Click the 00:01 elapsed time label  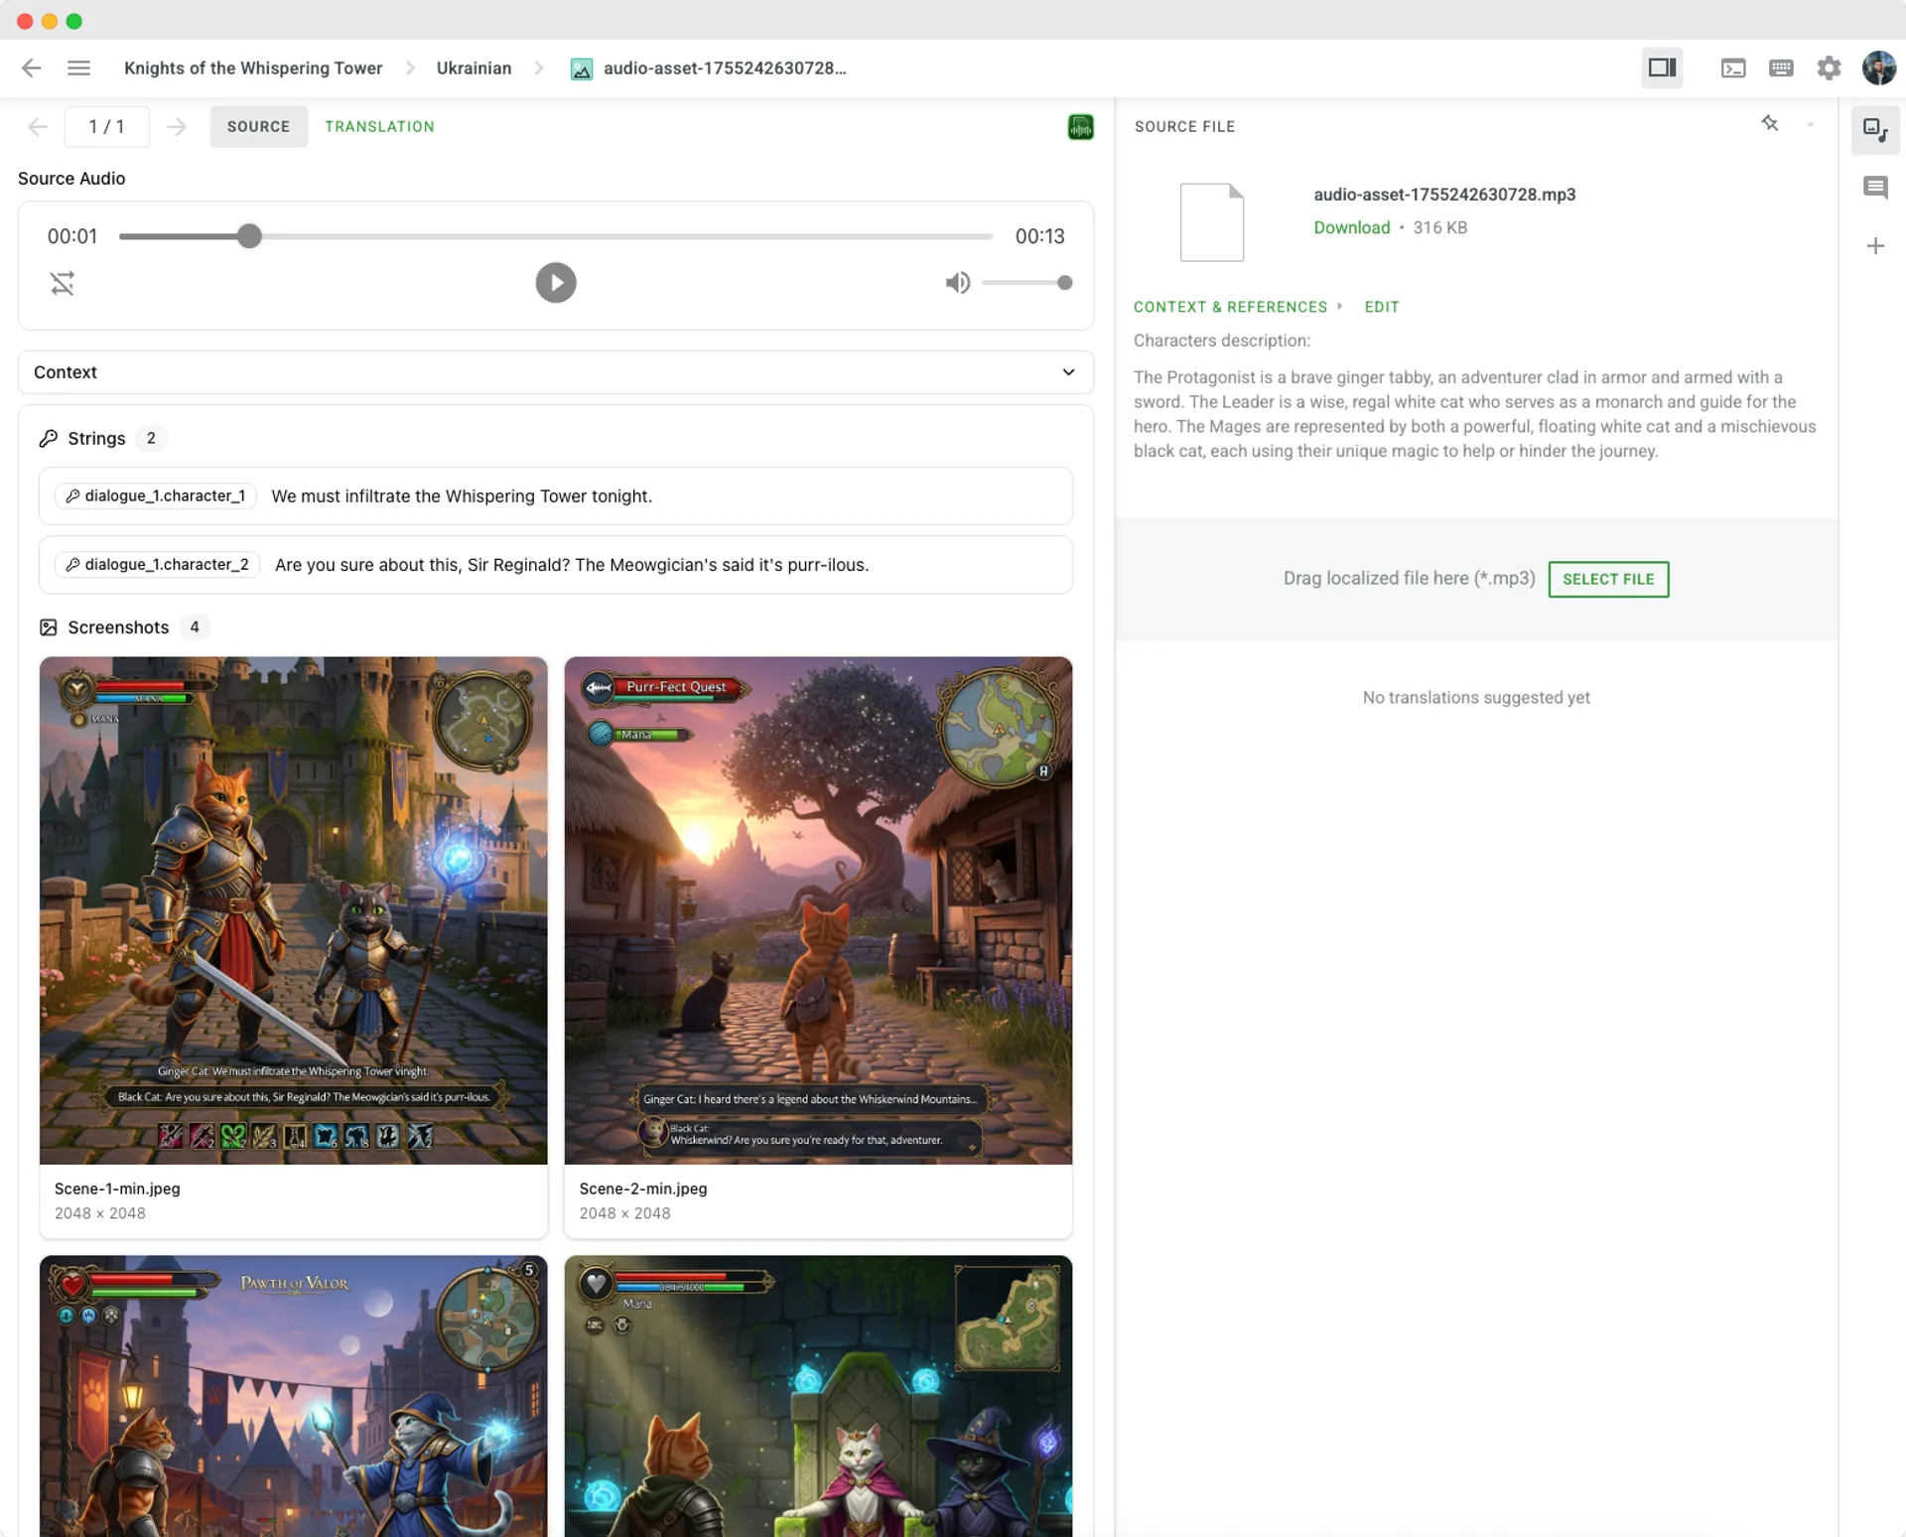(72, 236)
